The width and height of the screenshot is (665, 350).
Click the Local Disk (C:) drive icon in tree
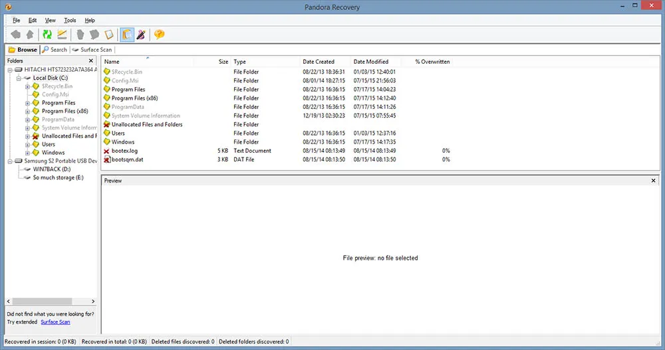(x=27, y=78)
